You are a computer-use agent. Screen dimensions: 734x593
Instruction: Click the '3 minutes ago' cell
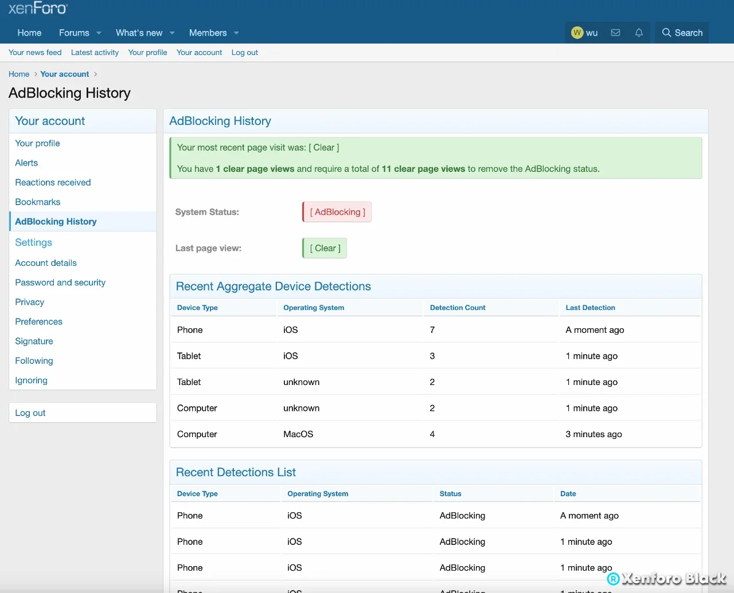[594, 434]
